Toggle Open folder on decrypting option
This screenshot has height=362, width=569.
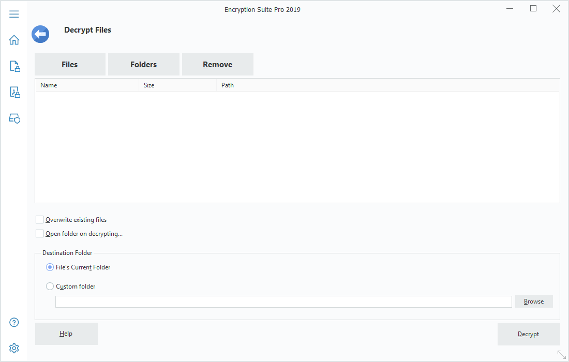40,234
